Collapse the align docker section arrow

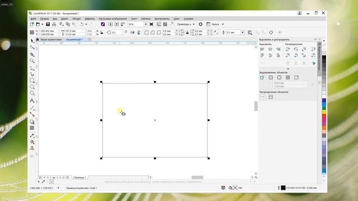click(x=288, y=69)
